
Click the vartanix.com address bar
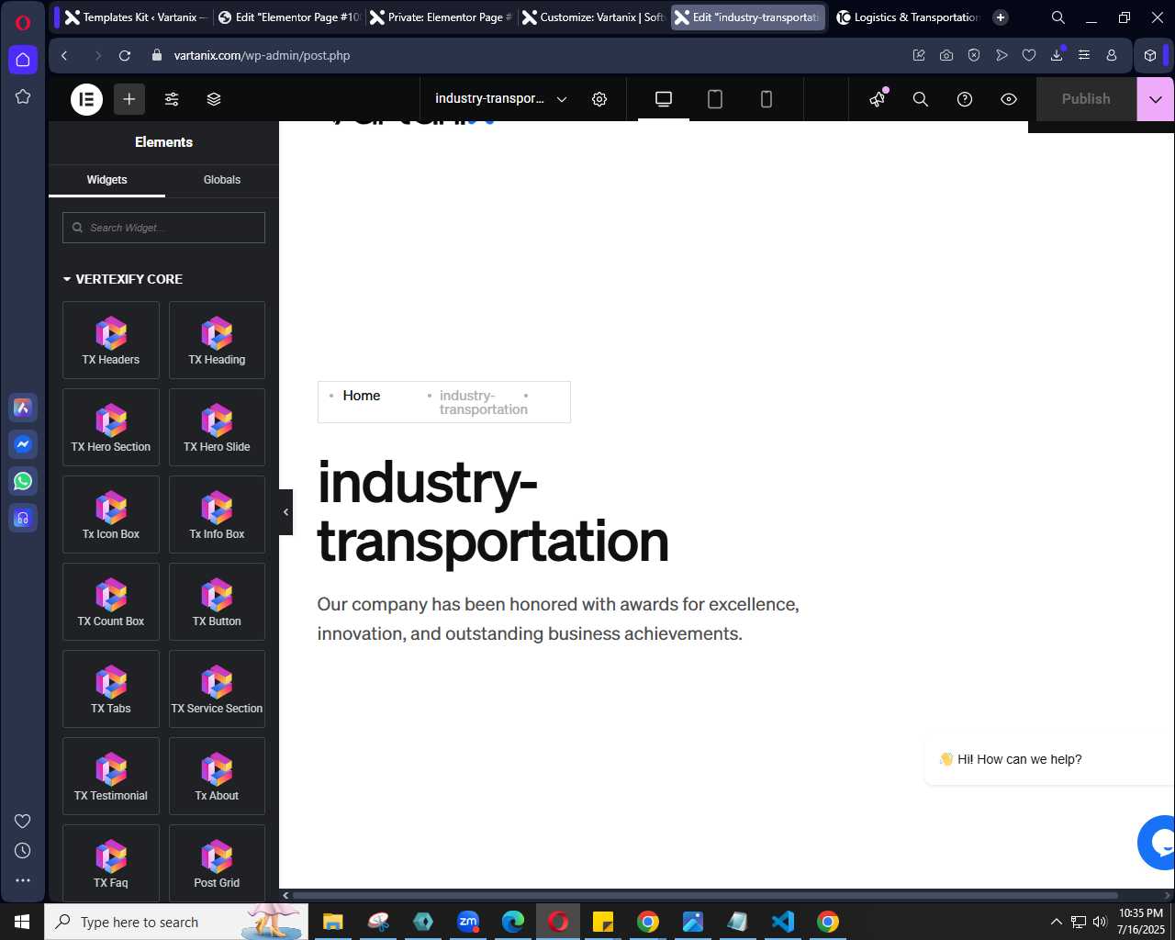pyautogui.click(x=262, y=56)
